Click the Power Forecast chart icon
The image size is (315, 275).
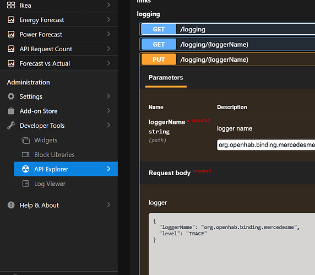click(x=11, y=34)
